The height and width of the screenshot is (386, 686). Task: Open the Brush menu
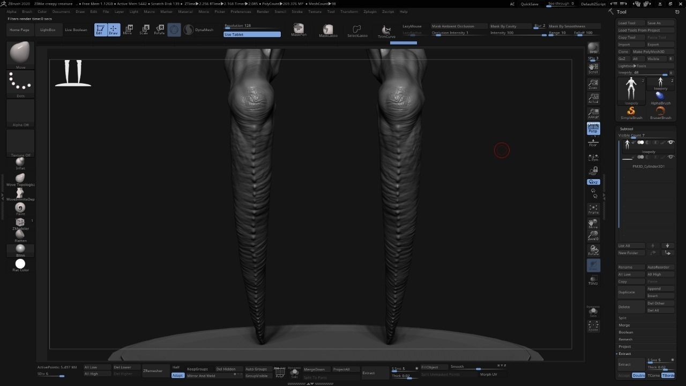(x=27, y=11)
